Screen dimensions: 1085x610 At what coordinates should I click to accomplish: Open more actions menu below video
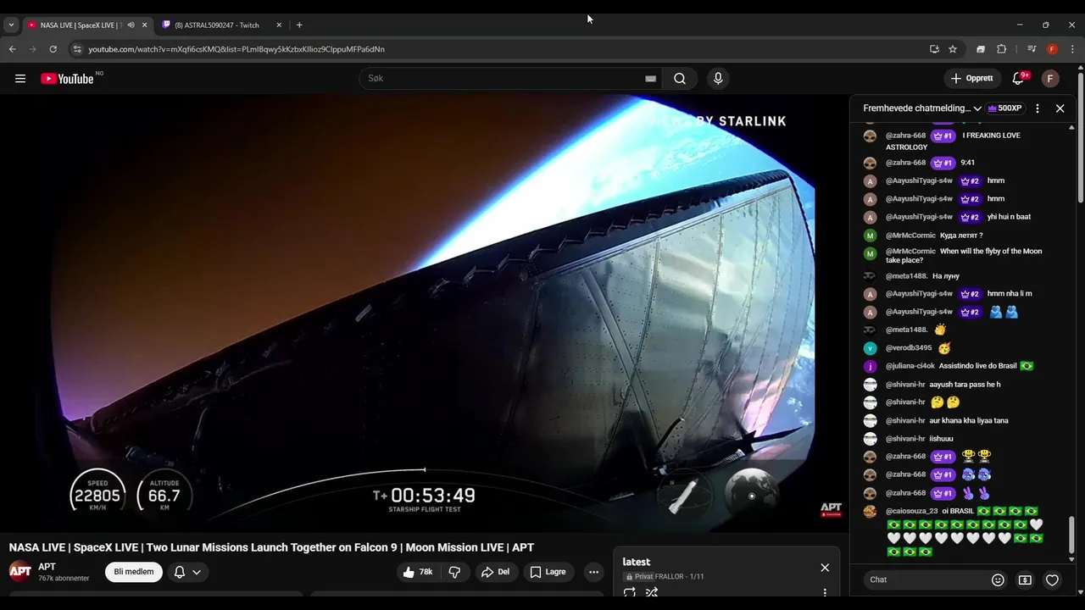[x=593, y=572]
